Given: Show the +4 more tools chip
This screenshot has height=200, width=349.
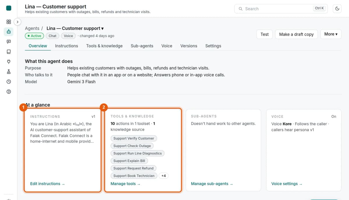Looking at the screenshot, I should (x=164, y=176).
